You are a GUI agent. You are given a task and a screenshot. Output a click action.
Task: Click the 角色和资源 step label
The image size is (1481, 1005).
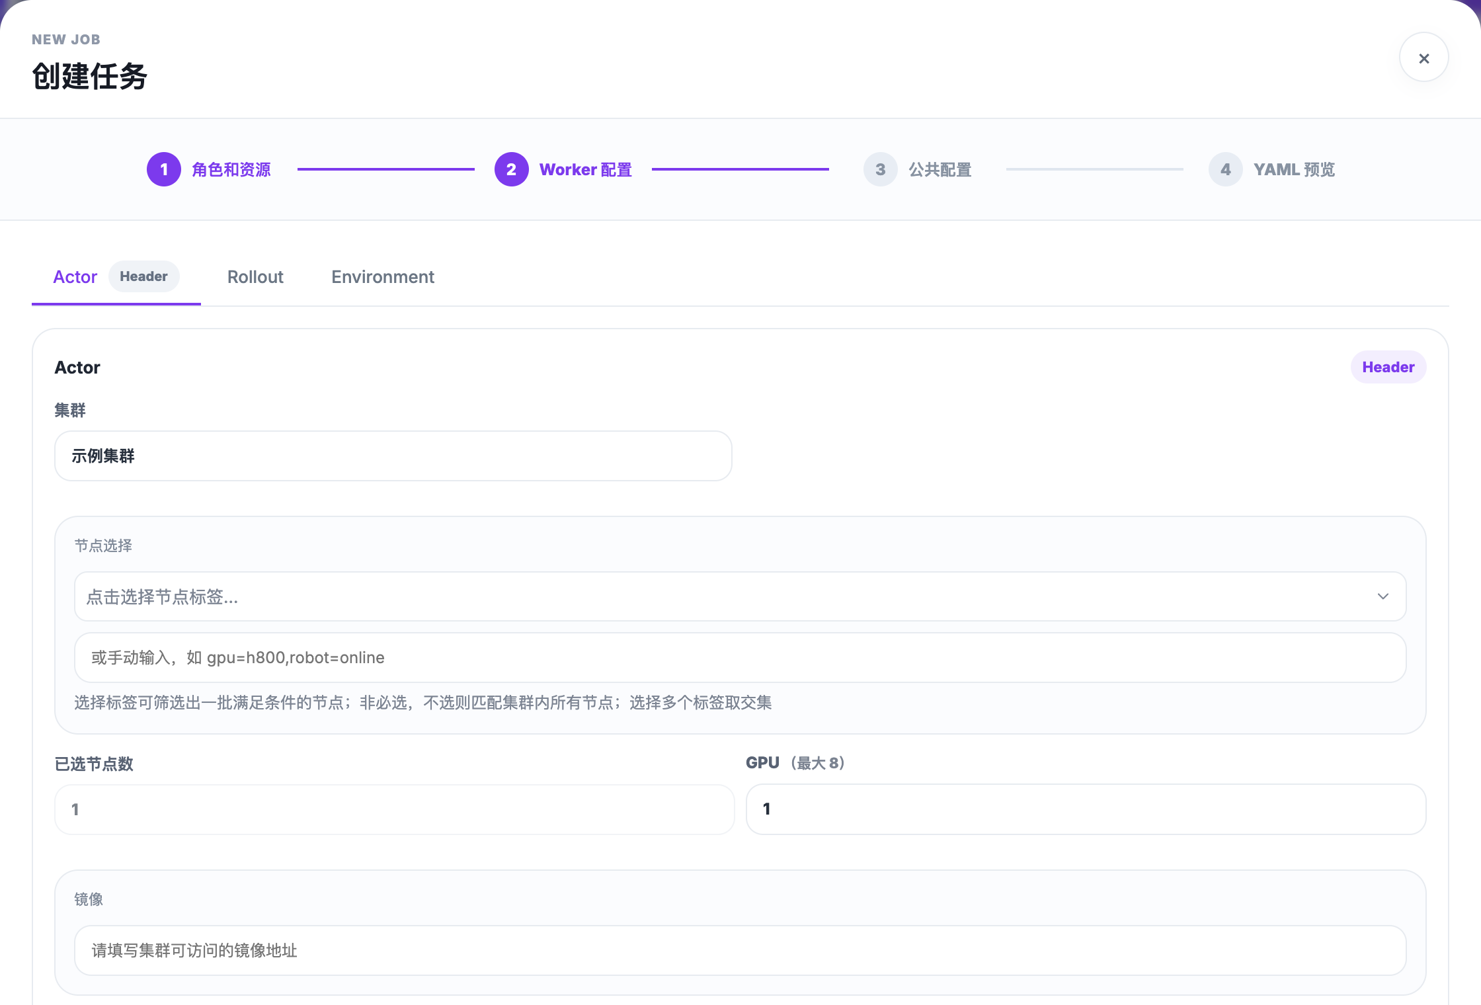click(x=231, y=170)
